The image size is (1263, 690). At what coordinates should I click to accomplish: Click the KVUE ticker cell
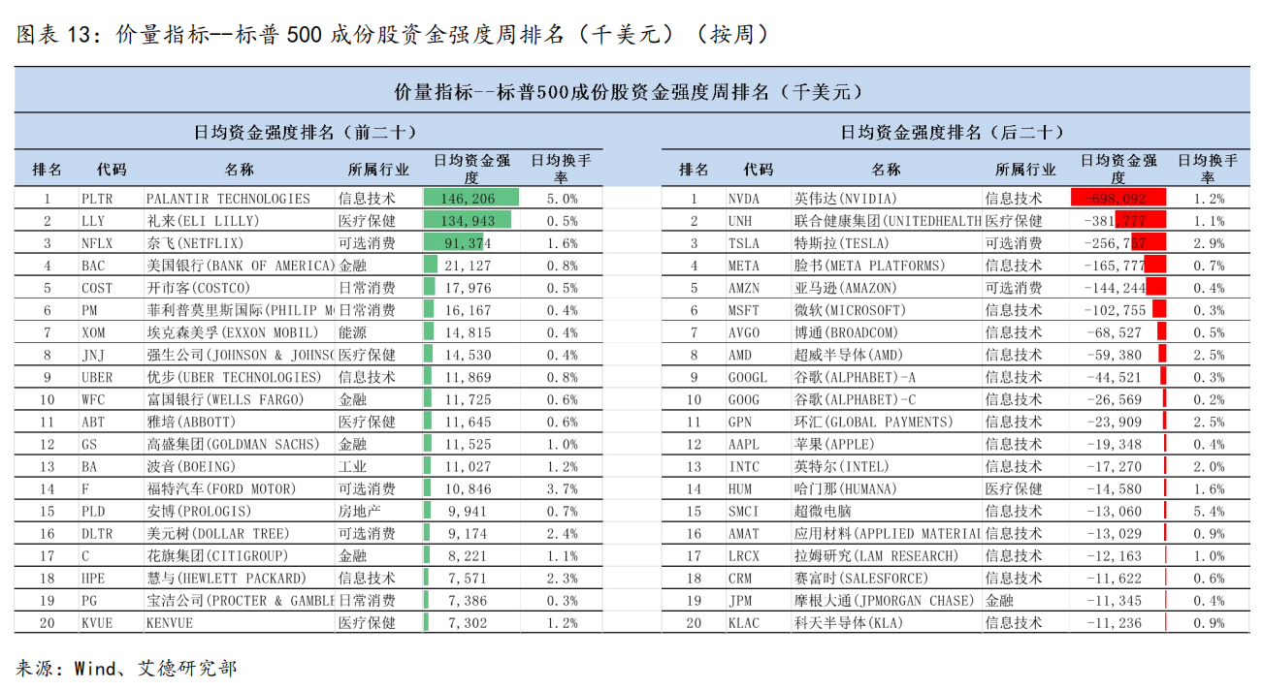[98, 622]
